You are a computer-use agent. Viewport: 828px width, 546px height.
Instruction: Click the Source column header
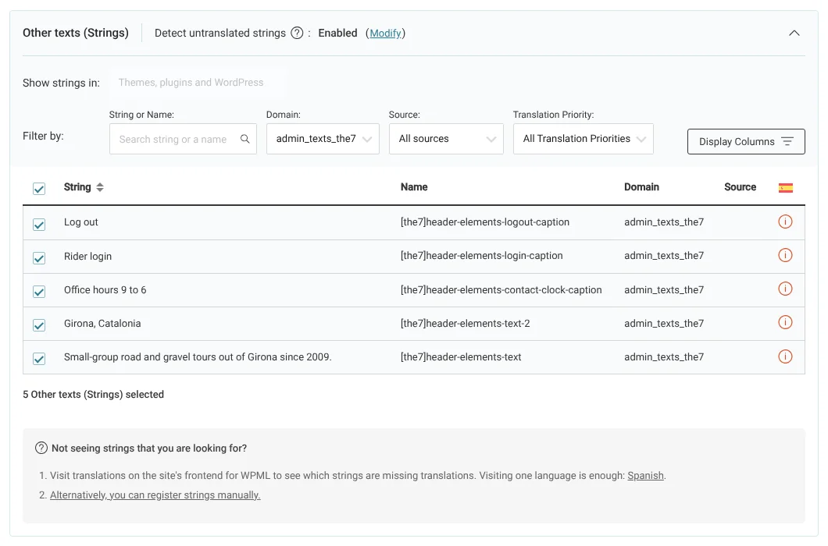coord(741,186)
